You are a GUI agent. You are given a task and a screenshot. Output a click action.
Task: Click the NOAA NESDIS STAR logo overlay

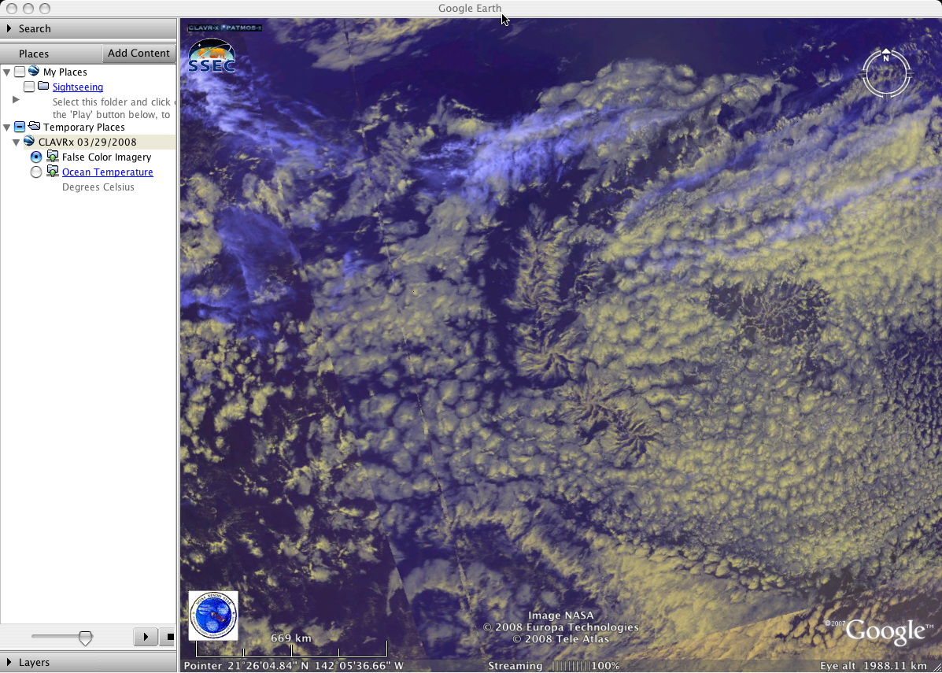tap(213, 616)
